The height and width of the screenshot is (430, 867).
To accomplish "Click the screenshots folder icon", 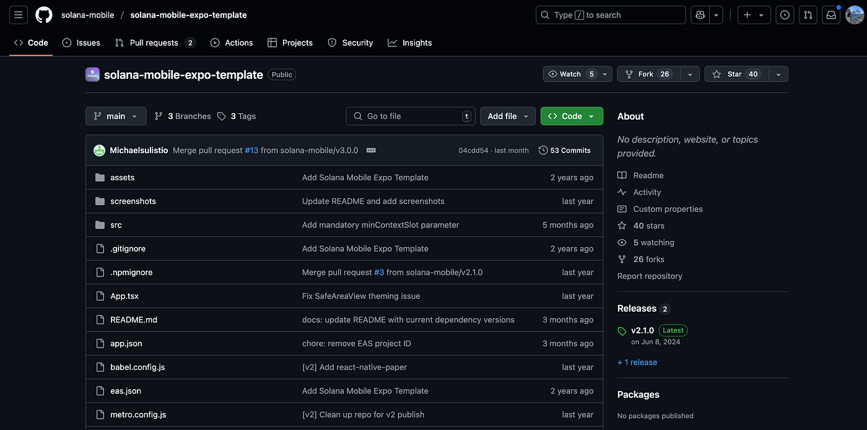I will 100,201.
